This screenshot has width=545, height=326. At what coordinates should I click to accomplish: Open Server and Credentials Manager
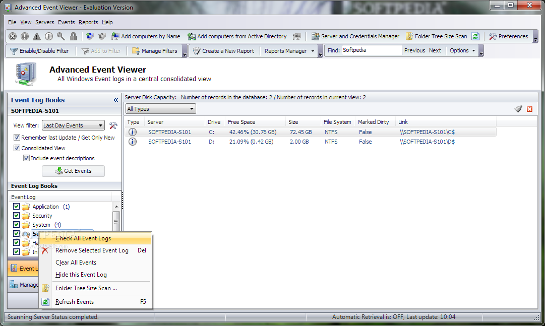point(355,36)
